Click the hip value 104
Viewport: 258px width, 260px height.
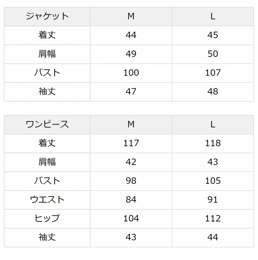tap(131, 218)
